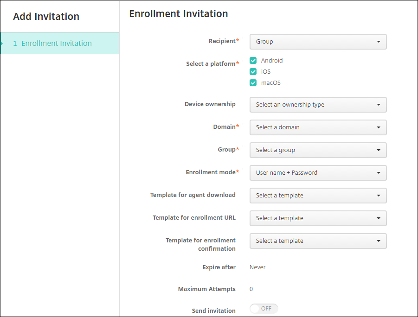Click the Recipient dropdown caret arrow
Image resolution: width=418 pixels, height=317 pixels.
point(379,42)
